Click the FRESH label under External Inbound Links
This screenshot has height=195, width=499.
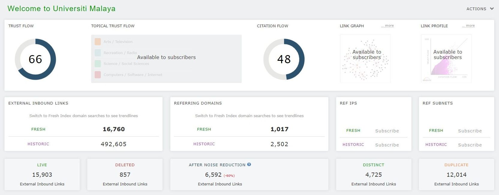(38, 129)
